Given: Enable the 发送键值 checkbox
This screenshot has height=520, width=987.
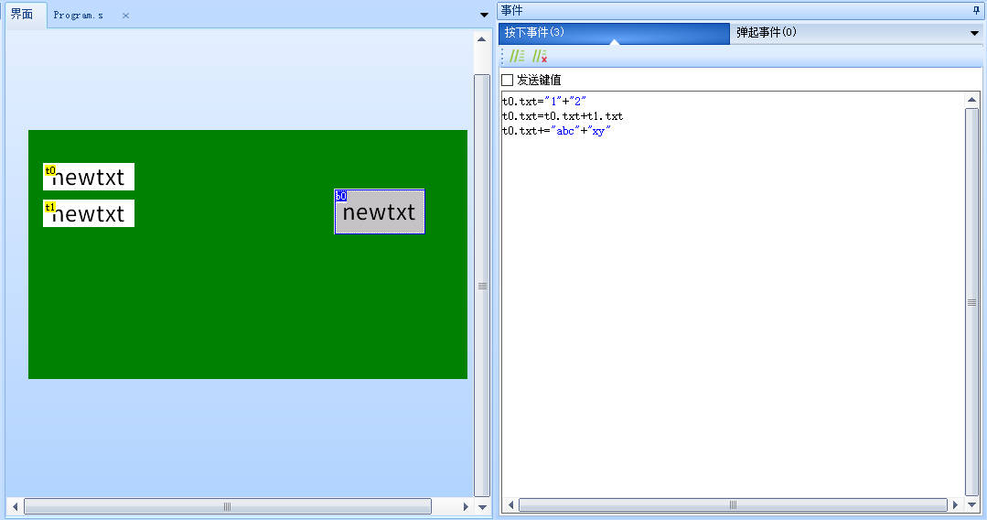Looking at the screenshot, I should pos(508,81).
